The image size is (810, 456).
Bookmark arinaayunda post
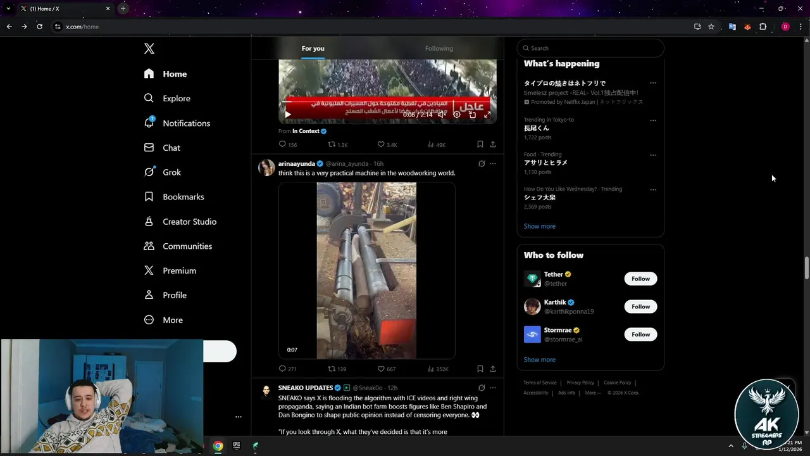480,369
